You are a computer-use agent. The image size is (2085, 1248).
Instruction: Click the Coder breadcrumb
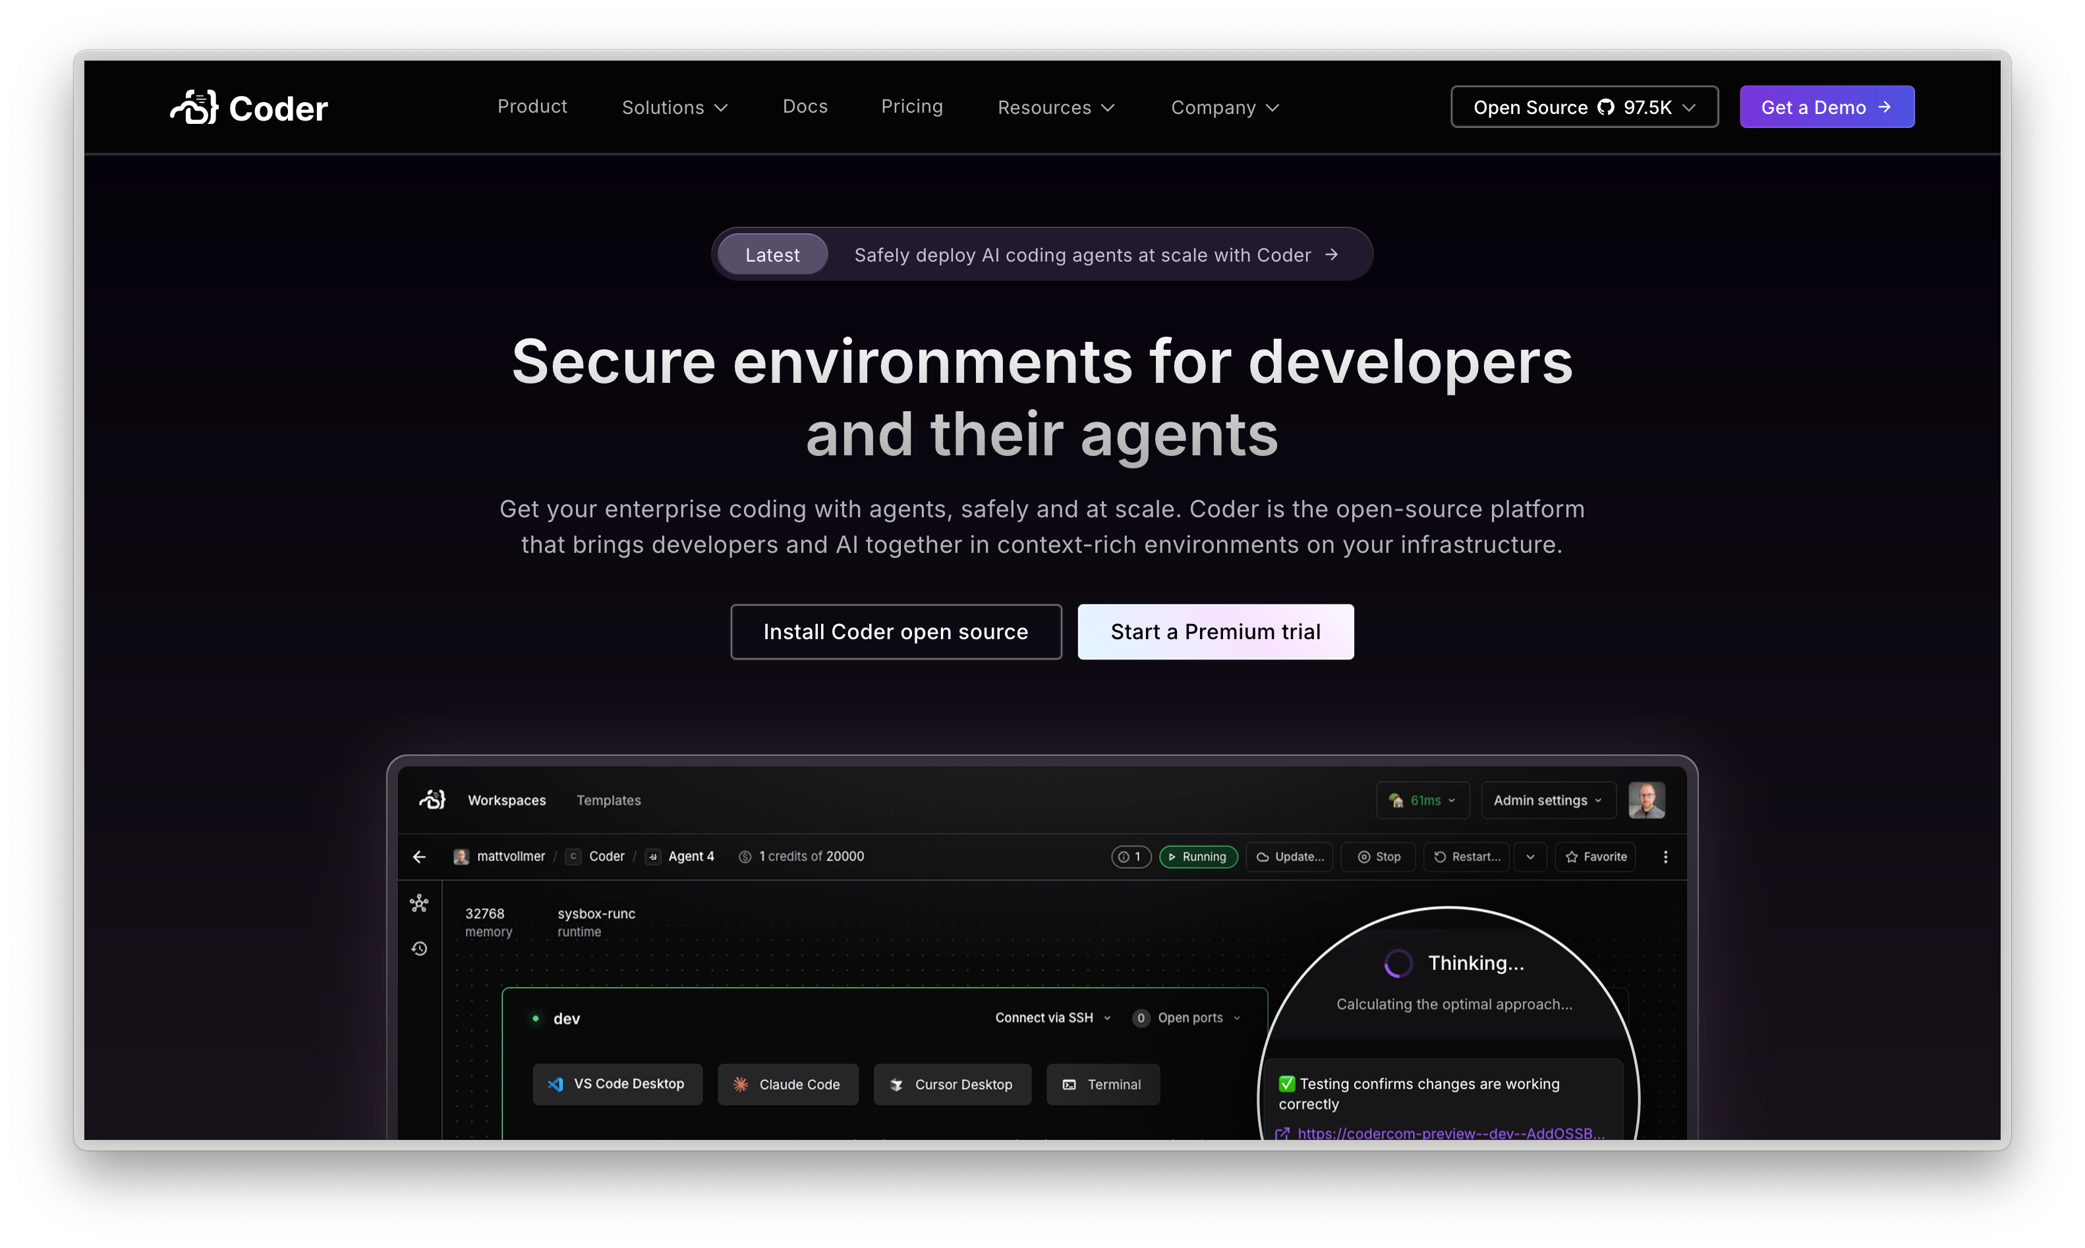click(596, 856)
